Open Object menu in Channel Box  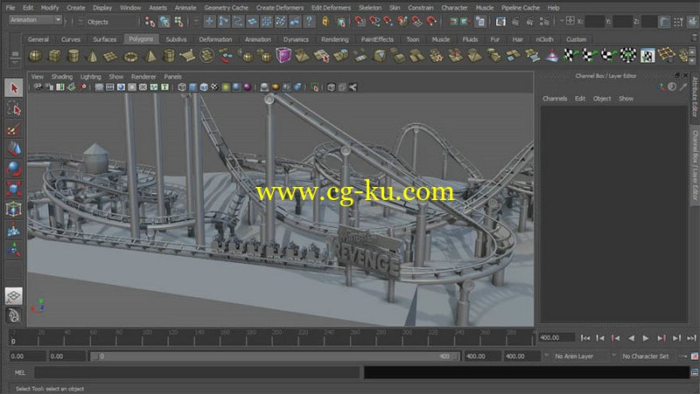click(x=602, y=99)
